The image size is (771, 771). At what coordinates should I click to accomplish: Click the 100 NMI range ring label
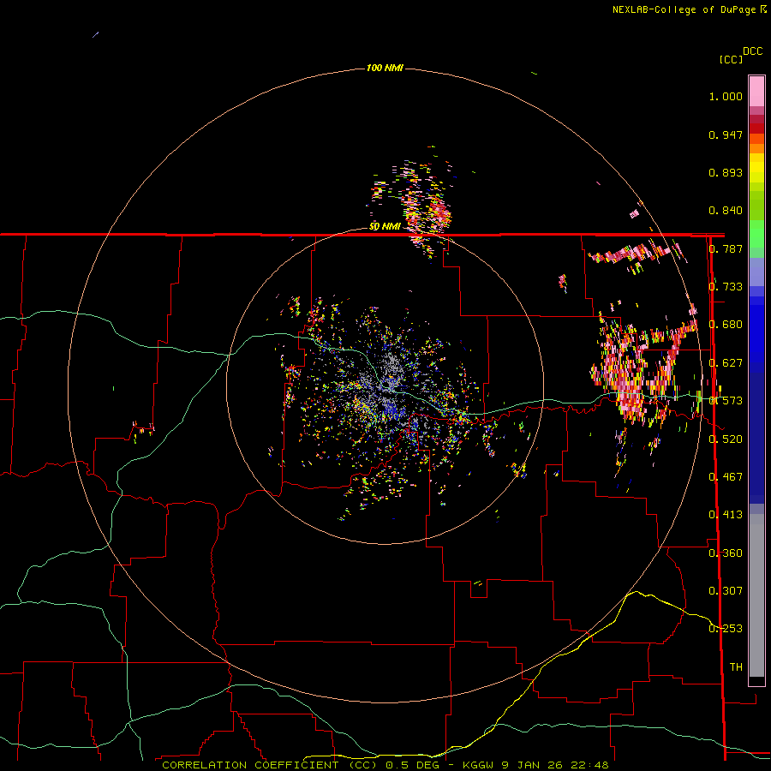tap(385, 68)
